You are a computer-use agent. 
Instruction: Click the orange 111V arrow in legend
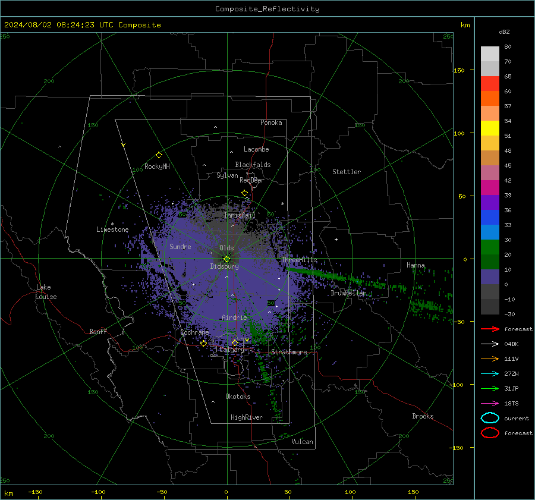[490, 359]
